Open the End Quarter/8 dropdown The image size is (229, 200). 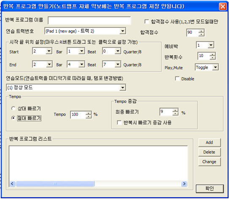click(118, 64)
